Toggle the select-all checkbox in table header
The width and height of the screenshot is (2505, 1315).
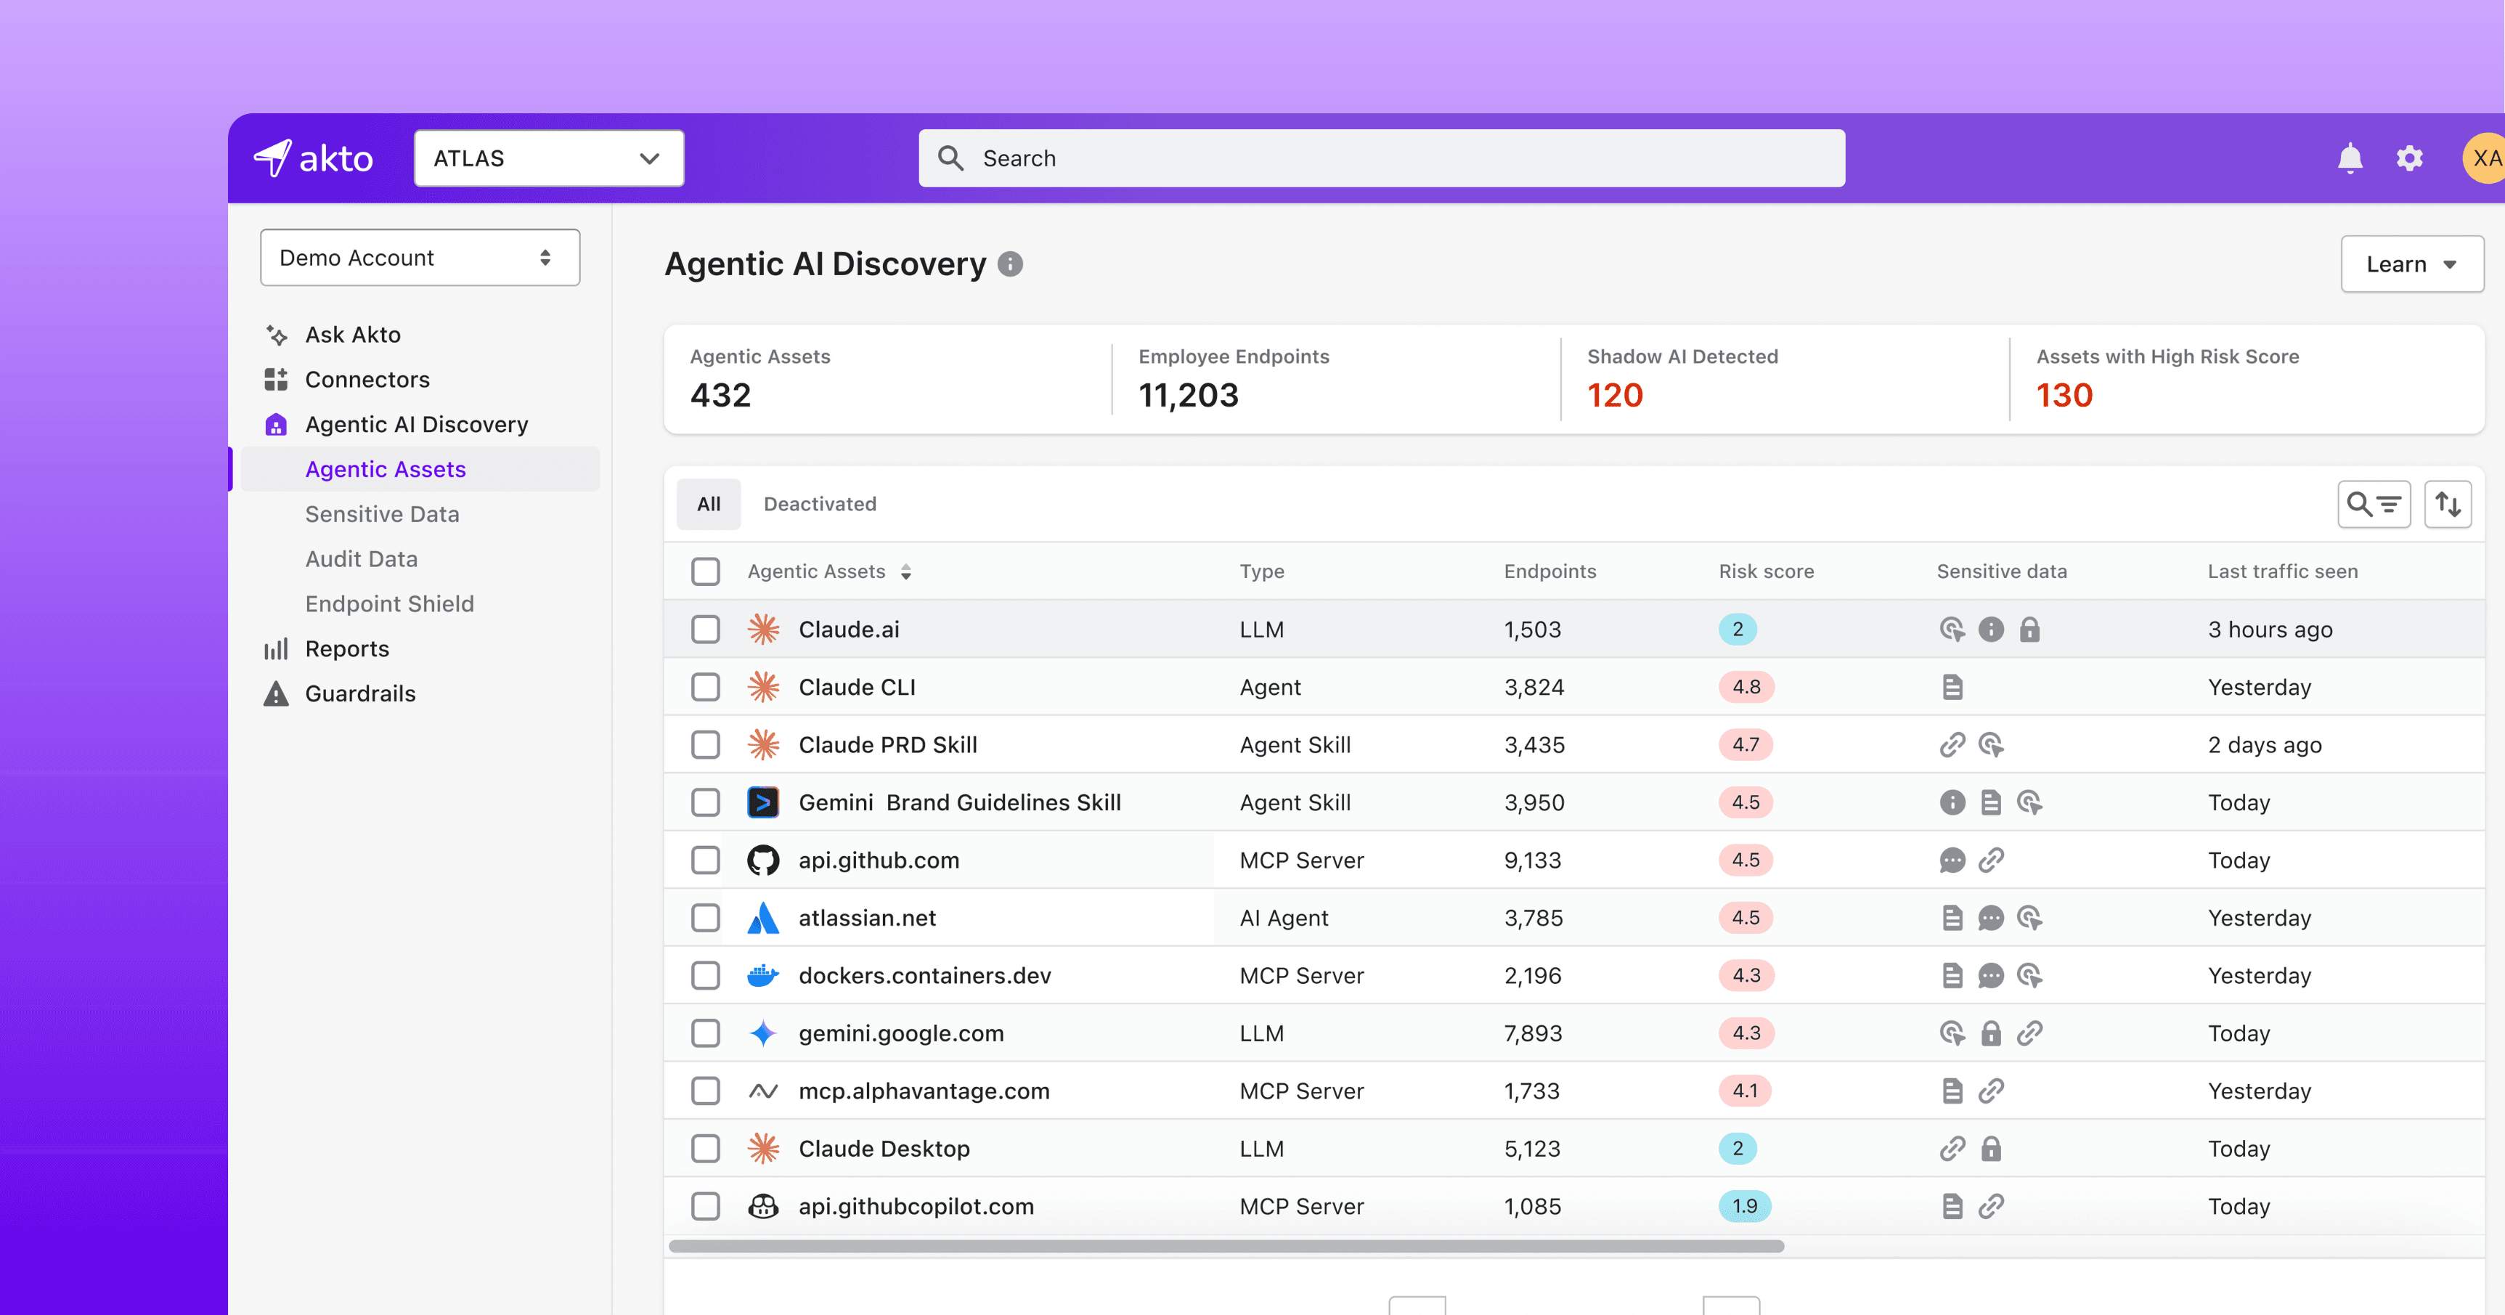pos(706,572)
